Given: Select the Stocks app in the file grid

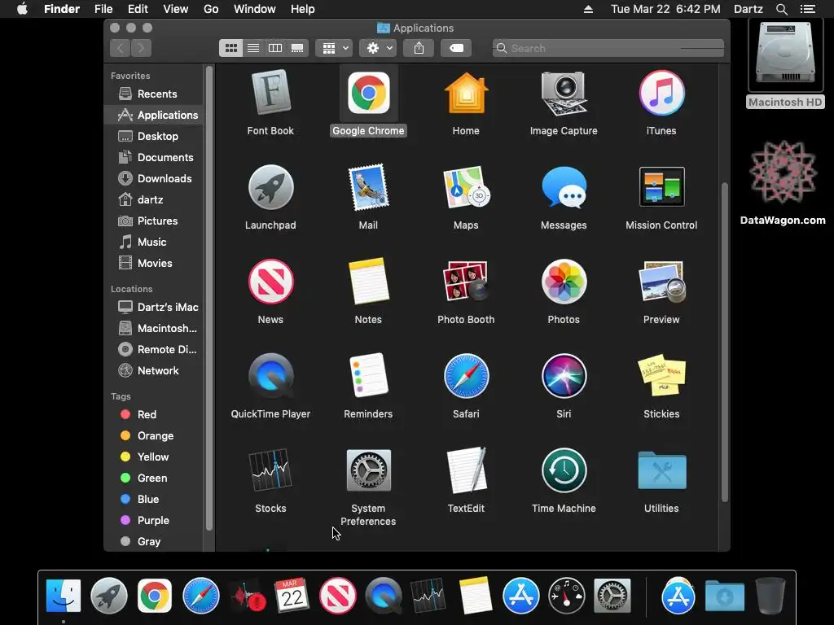Looking at the screenshot, I should [270, 470].
